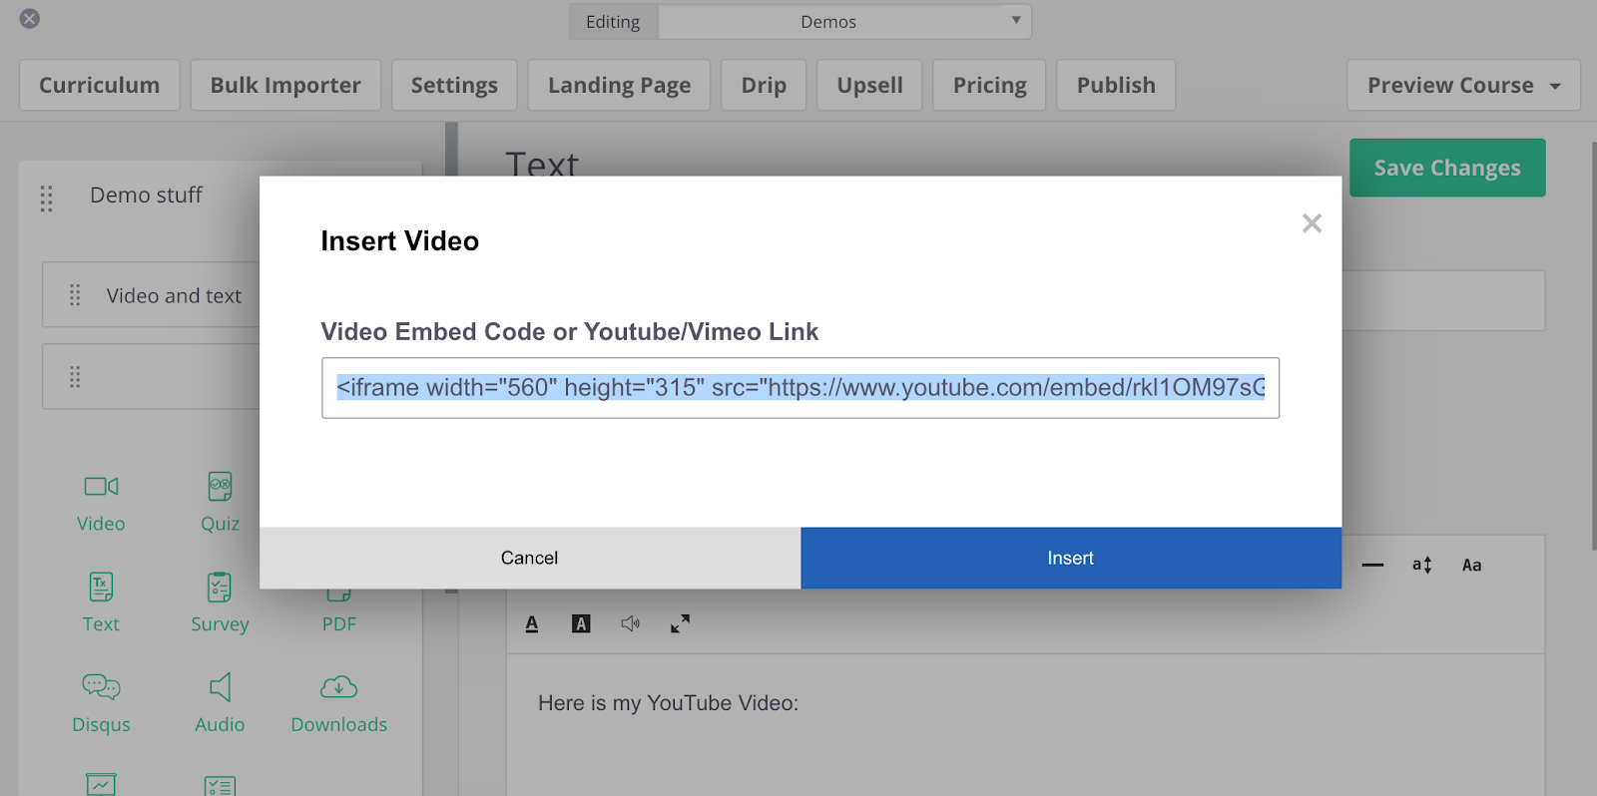1597x796 pixels.
Task: Add an Audio lesson
Action: (x=220, y=703)
